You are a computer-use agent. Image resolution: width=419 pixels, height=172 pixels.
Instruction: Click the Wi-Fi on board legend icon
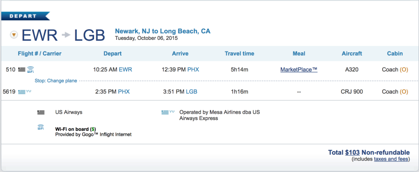click(x=41, y=127)
